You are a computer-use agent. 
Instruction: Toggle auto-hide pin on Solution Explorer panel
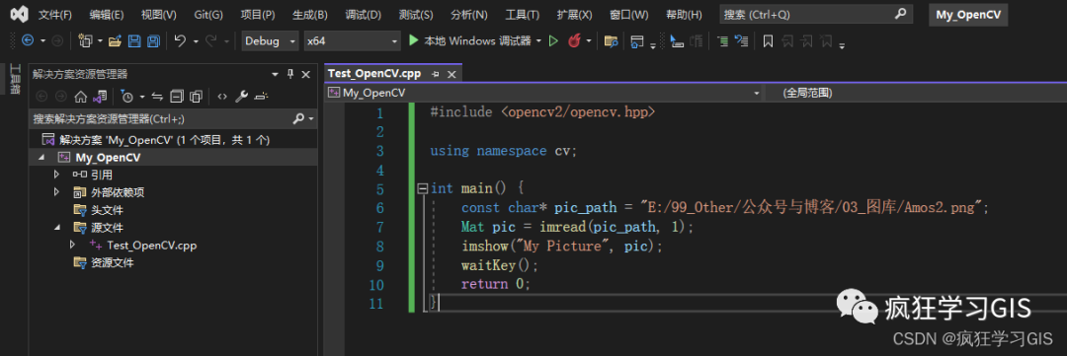[290, 74]
